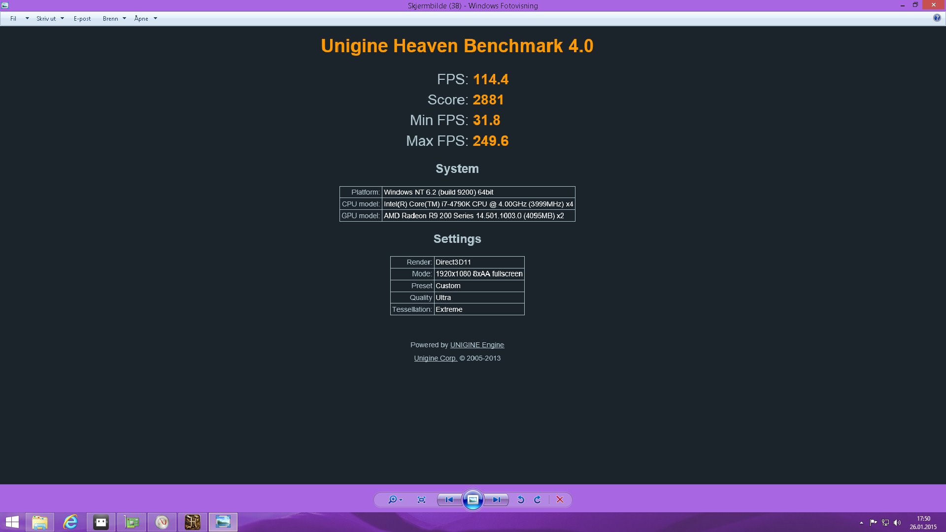Click the Settings section heading
This screenshot has height=532, width=946.
[x=457, y=239]
